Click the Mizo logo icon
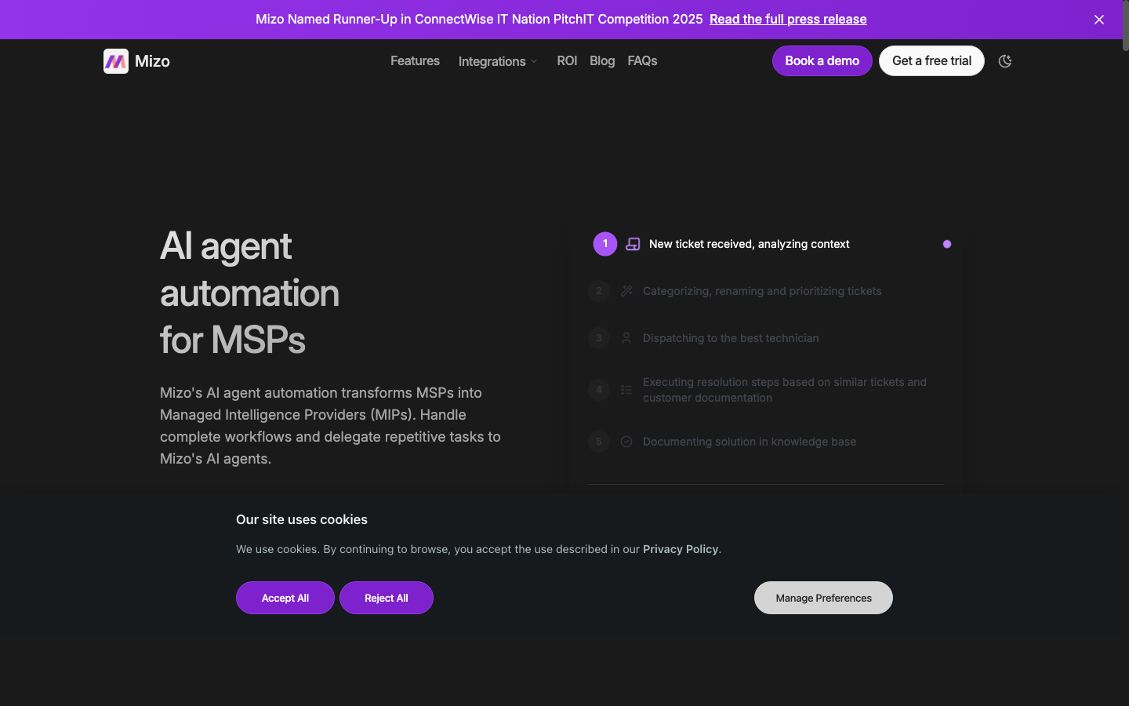The image size is (1129, 706). (115, 60)
